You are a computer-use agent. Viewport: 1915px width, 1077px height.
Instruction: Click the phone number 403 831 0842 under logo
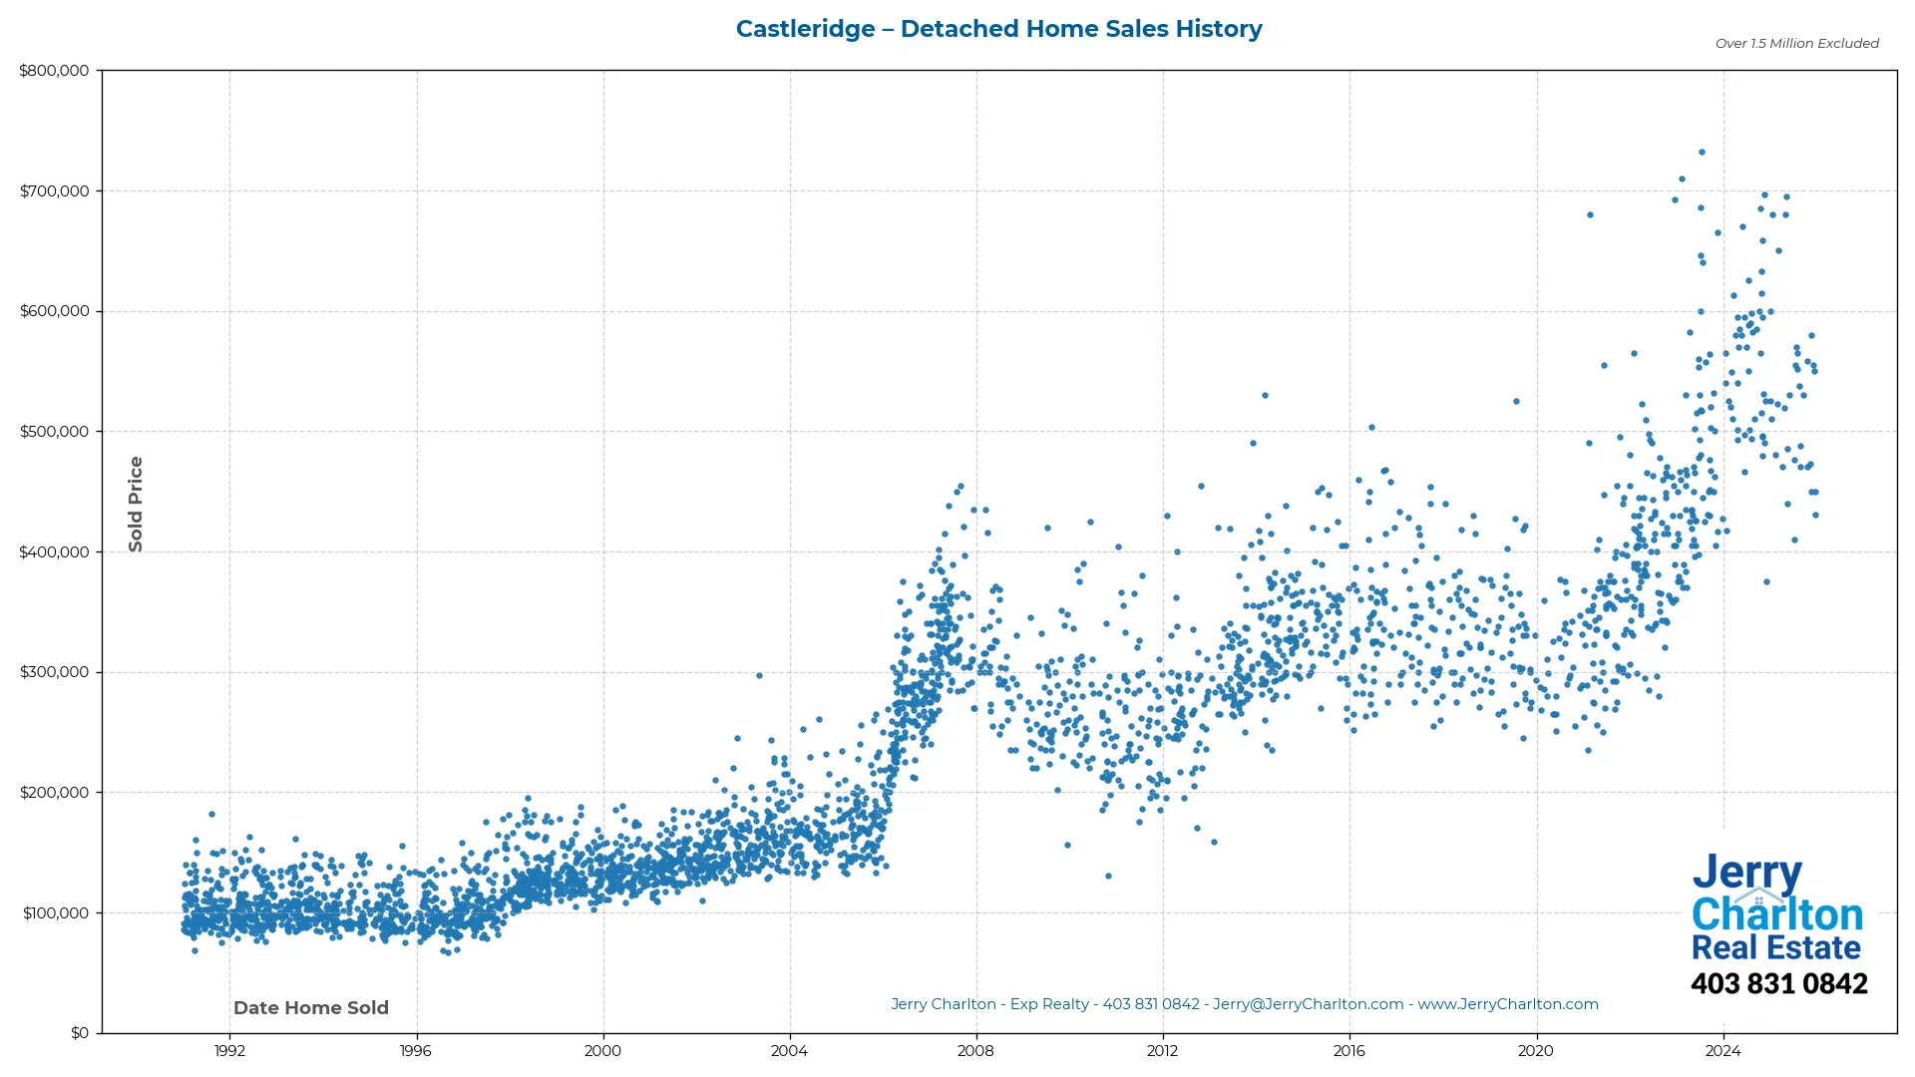click(x=1779, y=983)
